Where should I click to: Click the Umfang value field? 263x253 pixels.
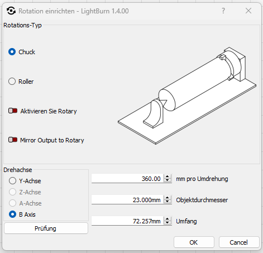click(x=128, y=221)
